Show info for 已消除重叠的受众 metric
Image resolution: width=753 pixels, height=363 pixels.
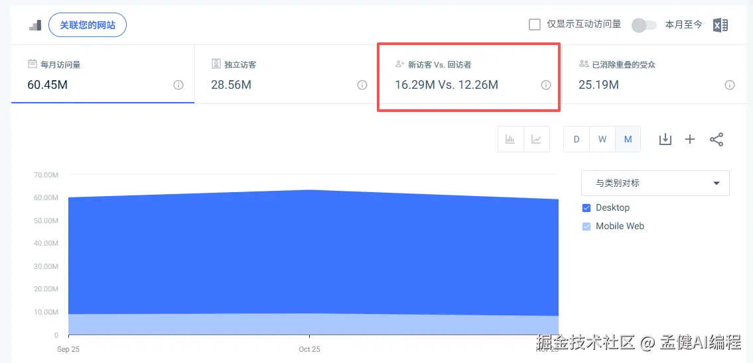(x=730, y=85)
